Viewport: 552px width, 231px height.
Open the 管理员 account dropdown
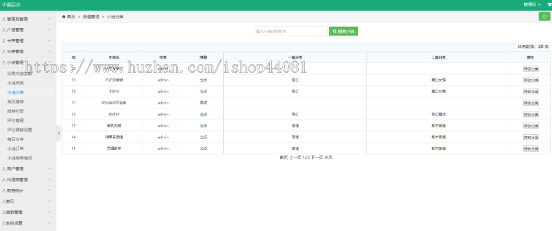point(532,4)
